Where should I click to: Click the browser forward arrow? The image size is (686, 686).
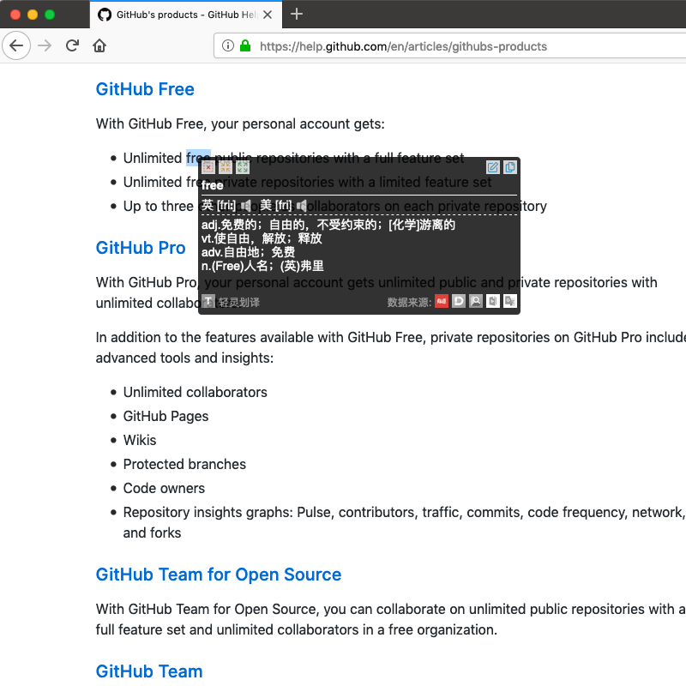coord(45,45)
